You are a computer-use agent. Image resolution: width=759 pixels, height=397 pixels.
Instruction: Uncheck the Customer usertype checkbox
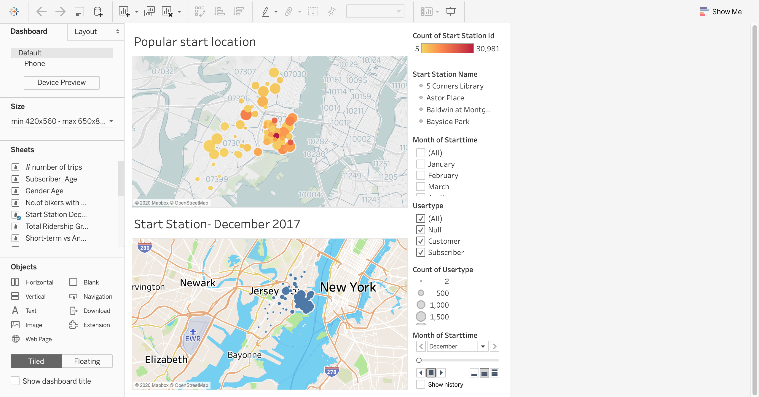(420, 241)
